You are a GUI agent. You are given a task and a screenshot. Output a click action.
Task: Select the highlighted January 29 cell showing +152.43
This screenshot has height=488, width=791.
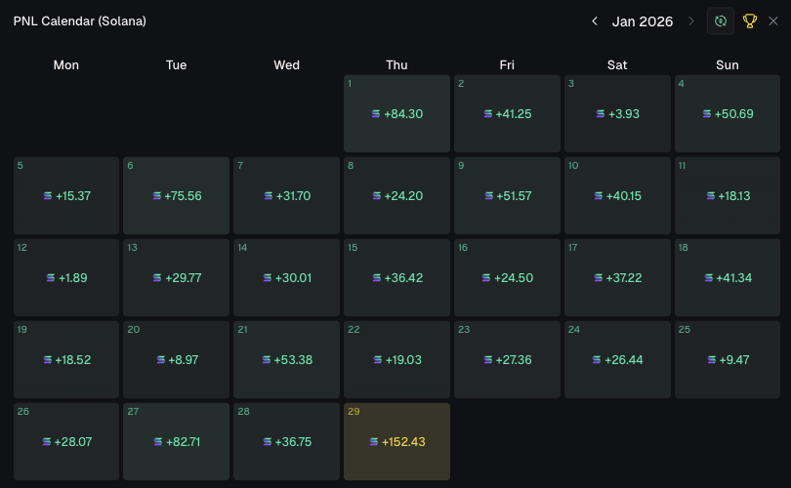pos(396,441)
